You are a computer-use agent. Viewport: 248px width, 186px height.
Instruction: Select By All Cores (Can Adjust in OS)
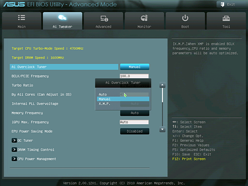click(41, 94)
